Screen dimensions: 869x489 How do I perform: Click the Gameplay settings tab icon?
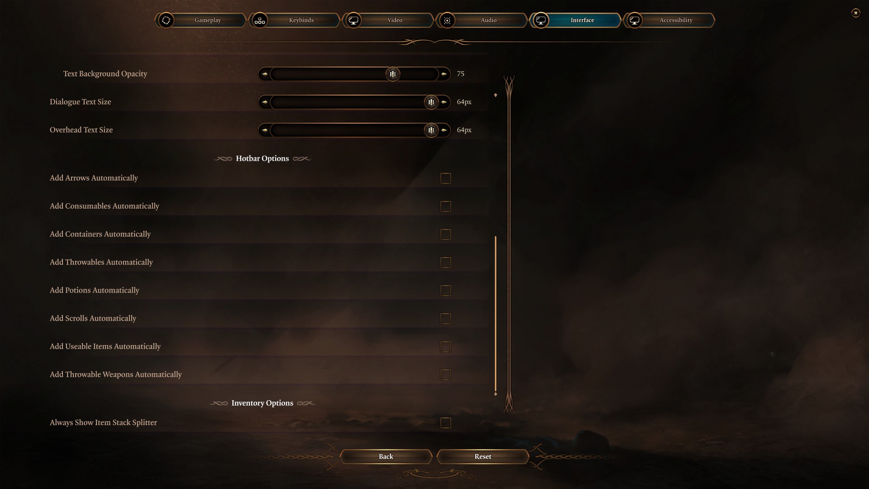point(166,20)
